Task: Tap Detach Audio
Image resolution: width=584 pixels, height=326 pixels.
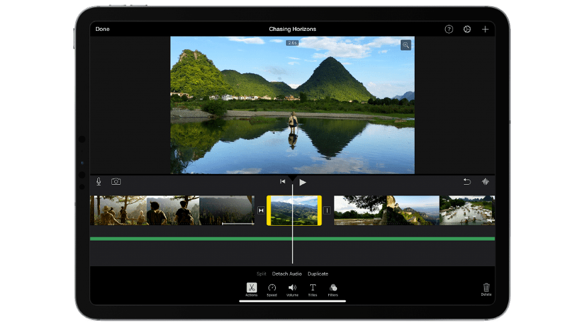Action: pyautogui.click(x=287, y=274)
